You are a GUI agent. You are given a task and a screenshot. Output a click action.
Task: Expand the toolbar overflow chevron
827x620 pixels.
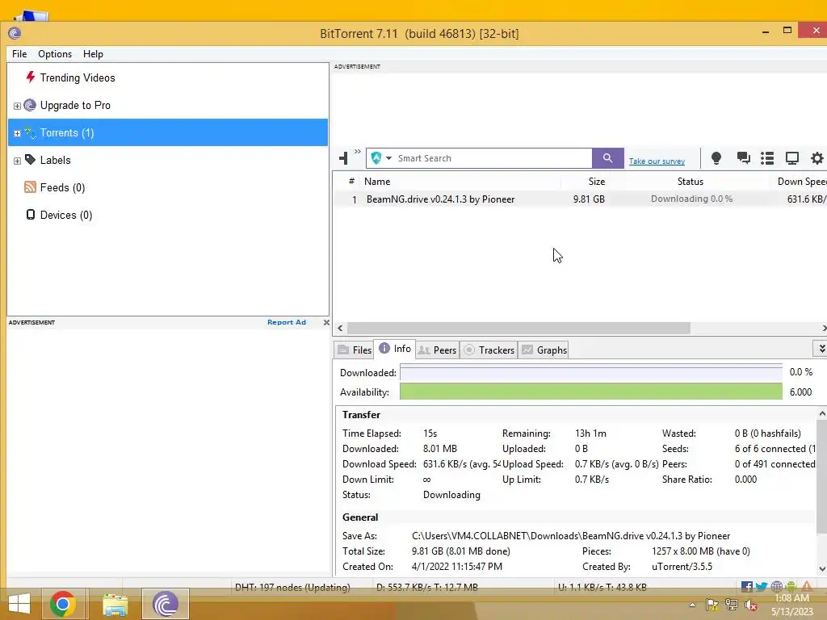[x=358, y=152]
